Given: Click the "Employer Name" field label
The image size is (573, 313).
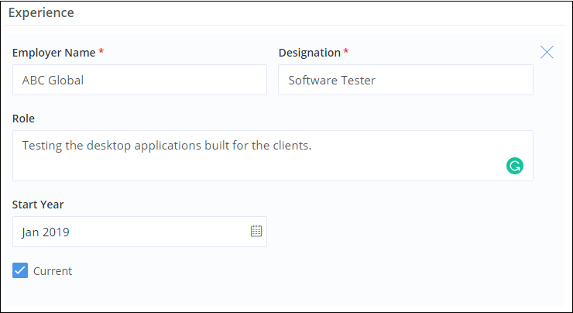Looking at the screenshot, I should [54, 53].
